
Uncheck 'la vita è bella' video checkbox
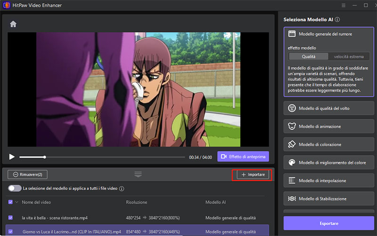point(11,218)
